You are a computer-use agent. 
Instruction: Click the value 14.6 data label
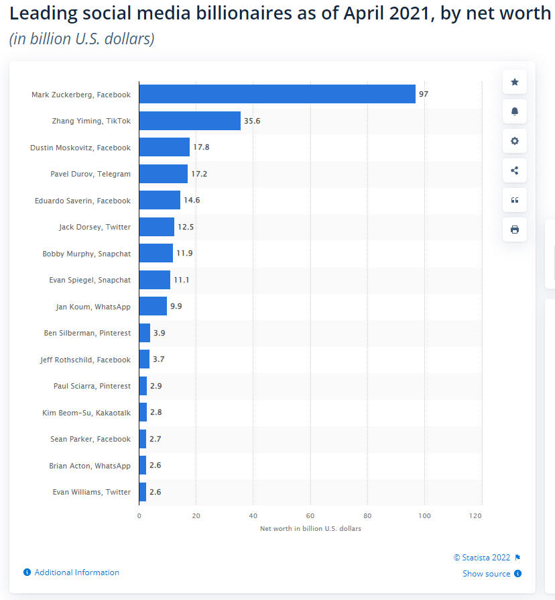click(x=192, y=200)
